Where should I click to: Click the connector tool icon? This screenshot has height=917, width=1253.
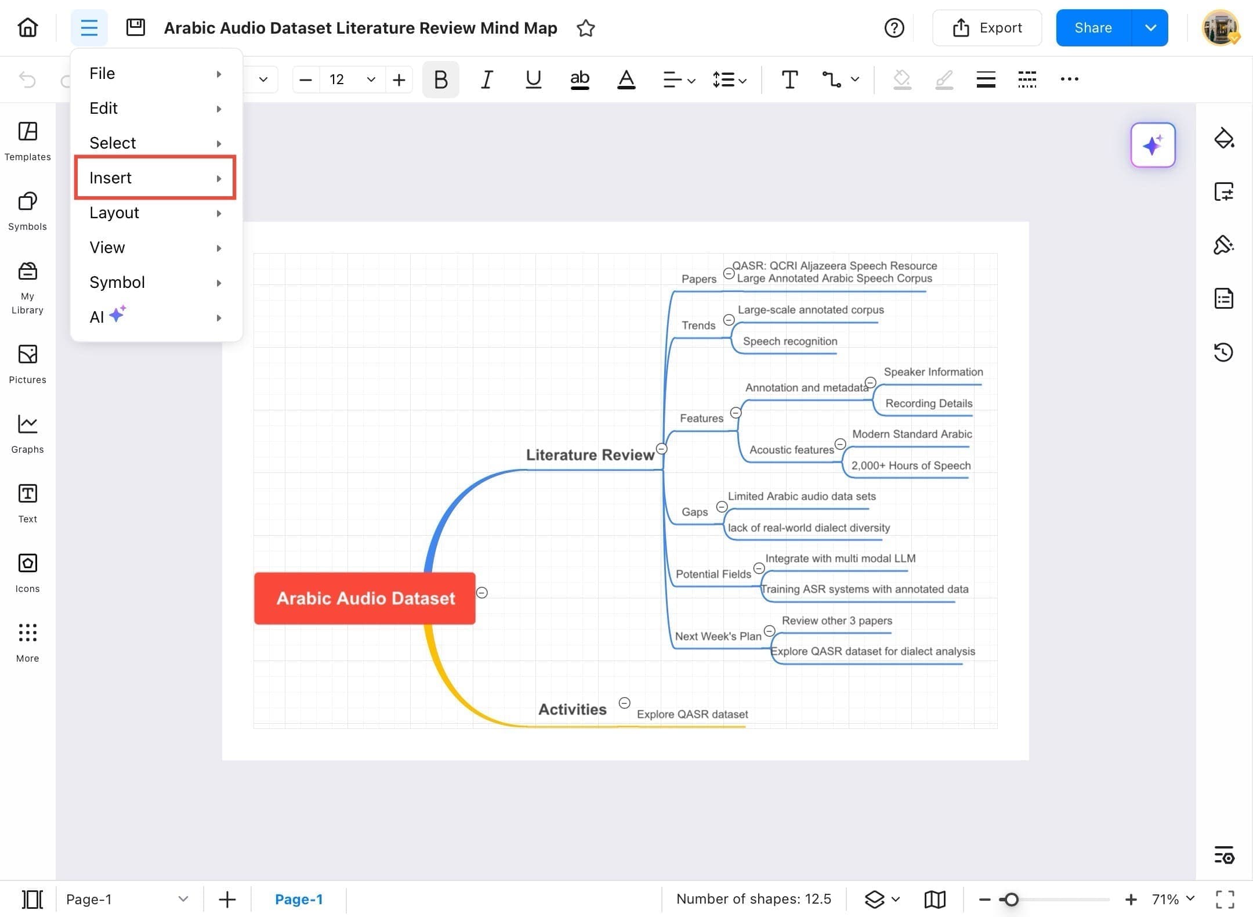click(831, 80)
